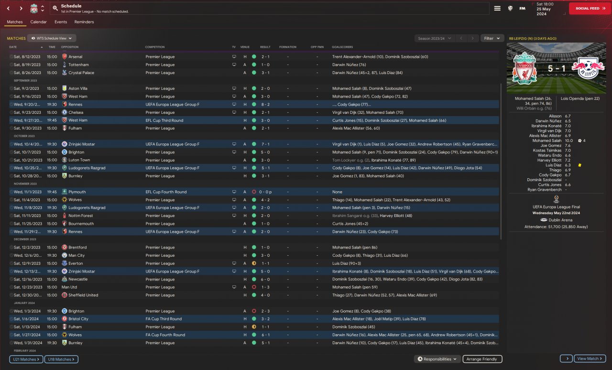Sort fixtures by the Date column header

point(13,47)
